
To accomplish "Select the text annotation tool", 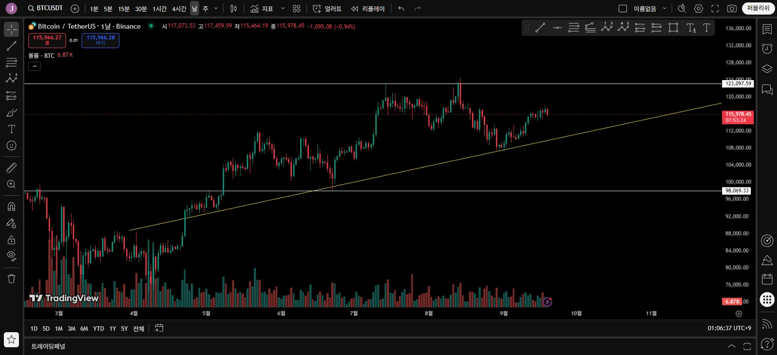I will tap(12, 129).
